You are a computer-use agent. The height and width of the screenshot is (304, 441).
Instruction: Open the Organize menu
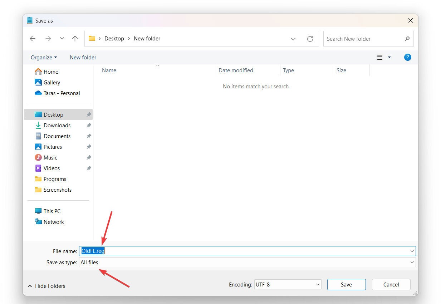(44, 57)
